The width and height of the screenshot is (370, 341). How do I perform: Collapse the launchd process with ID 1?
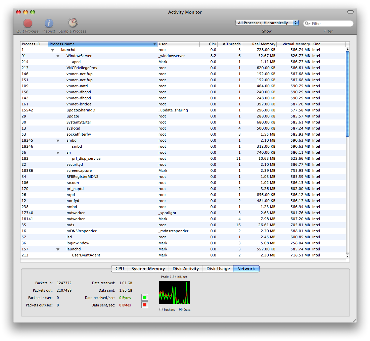point(53,50)
